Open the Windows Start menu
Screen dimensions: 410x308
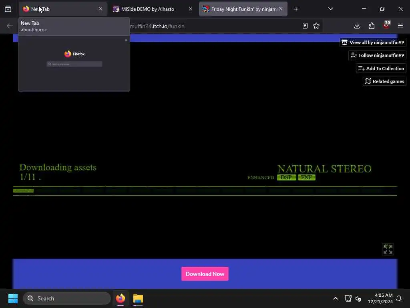click(13, 298)
